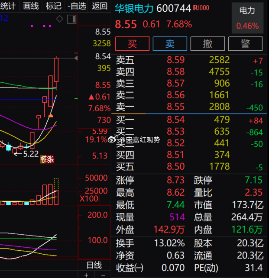The height and width of the screenshot is (278, 269).
Task: Click the 卖五 volume 2582
Action: coord(219,60)
